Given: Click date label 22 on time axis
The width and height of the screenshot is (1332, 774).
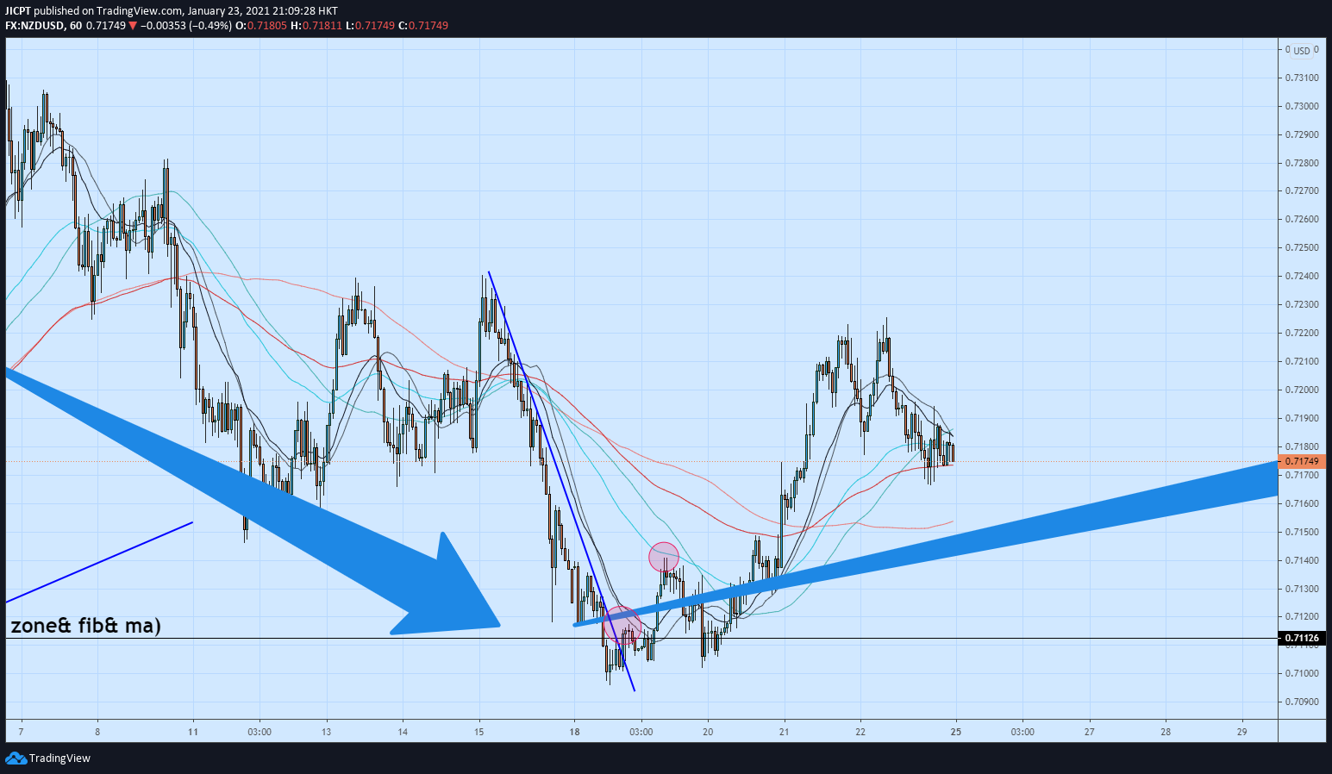Looking at the screenshot, I should 860,732.
